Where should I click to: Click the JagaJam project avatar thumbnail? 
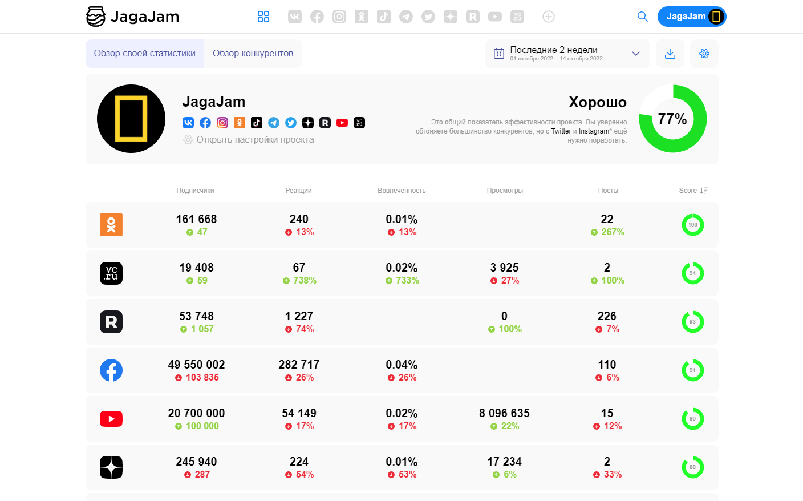131,119
